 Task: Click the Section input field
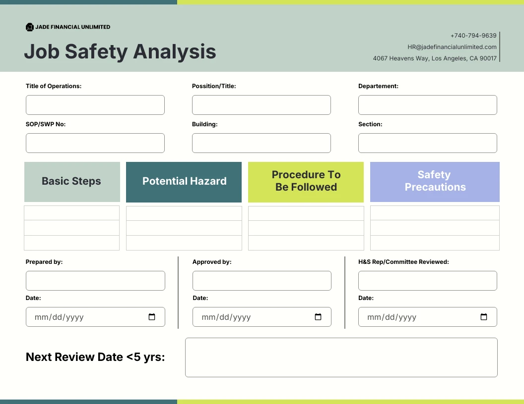pyautogui.click(x=427, y=143)
